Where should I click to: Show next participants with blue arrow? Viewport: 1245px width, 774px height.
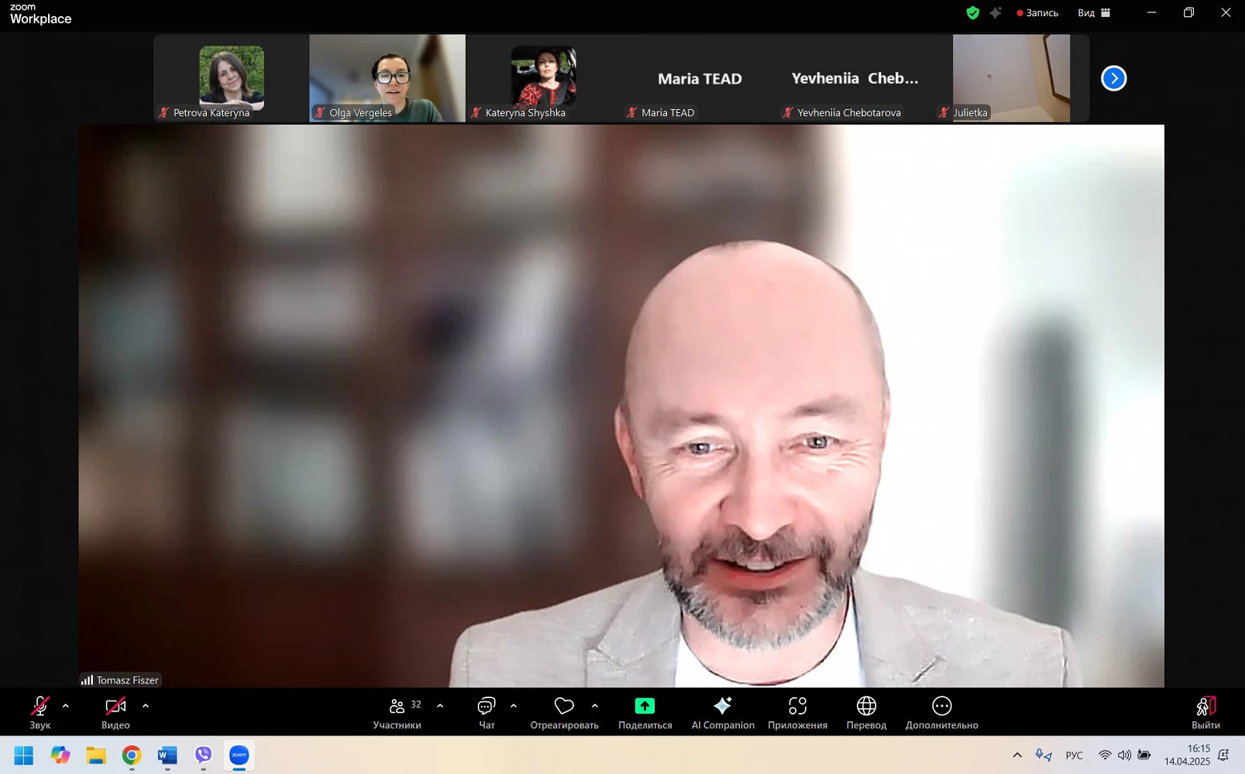[x=1113, y=78]
